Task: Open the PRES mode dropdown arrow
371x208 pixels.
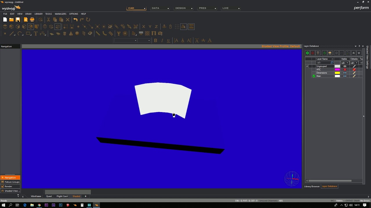Action: [215, 8]
